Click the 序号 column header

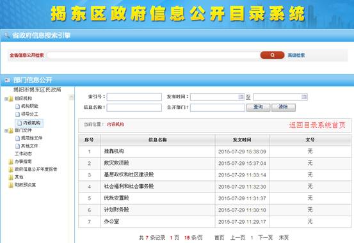point(89,140)
